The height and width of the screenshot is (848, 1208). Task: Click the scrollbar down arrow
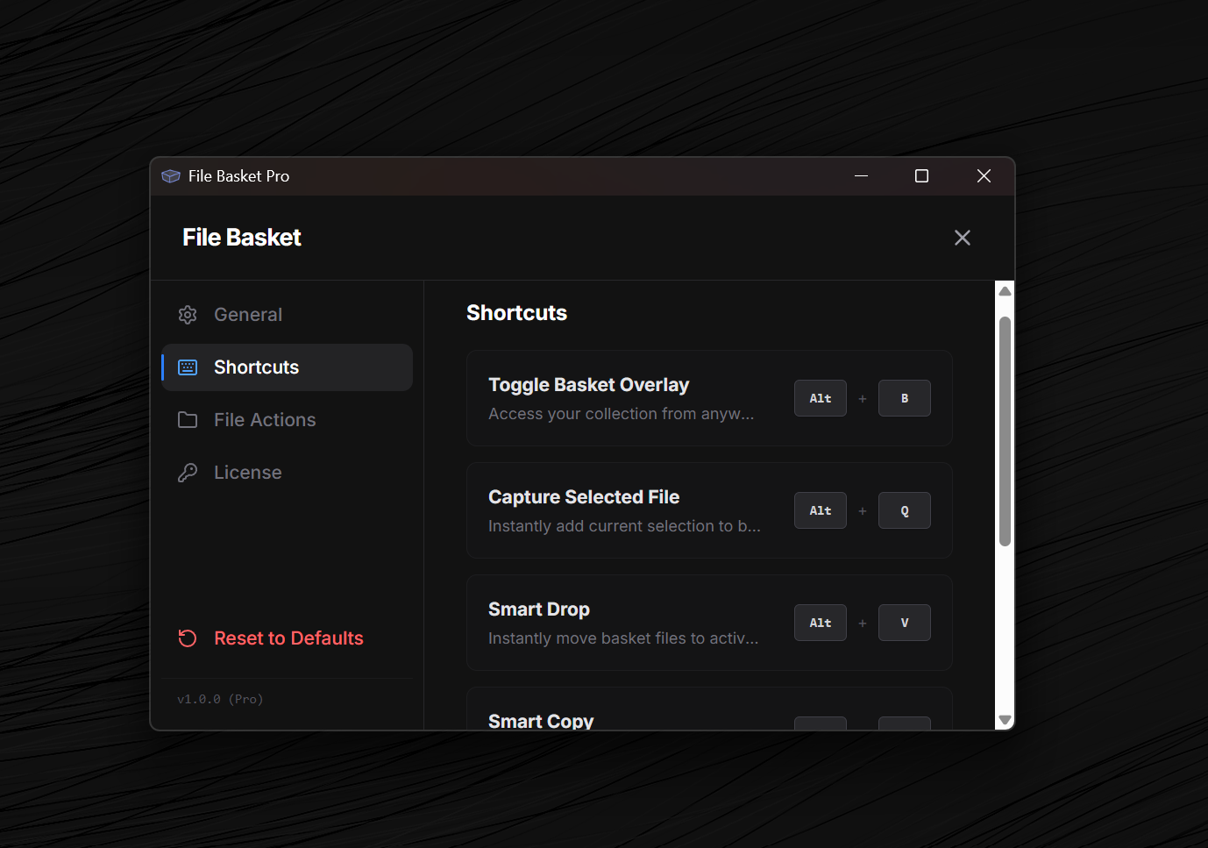pyautogui.click(x=1005, y=720)
